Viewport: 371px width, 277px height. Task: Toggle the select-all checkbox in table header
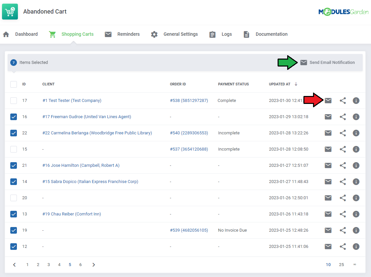pos(14,84)
